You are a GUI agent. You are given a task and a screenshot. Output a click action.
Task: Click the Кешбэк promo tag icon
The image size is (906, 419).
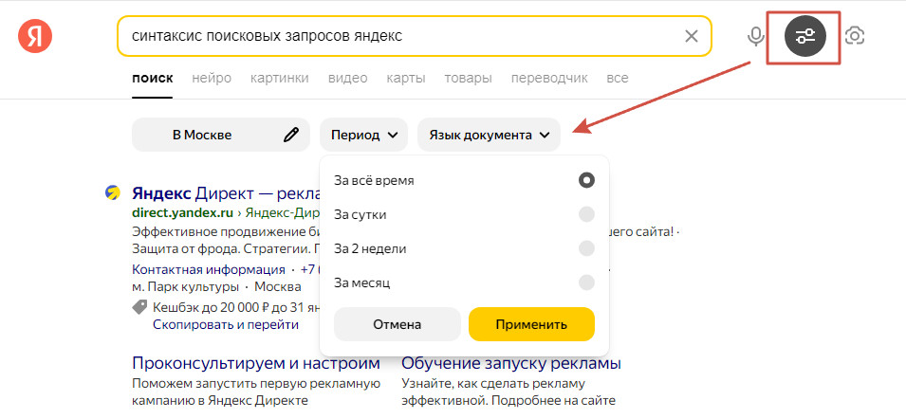pyautogui.click(x=139, y=307)
